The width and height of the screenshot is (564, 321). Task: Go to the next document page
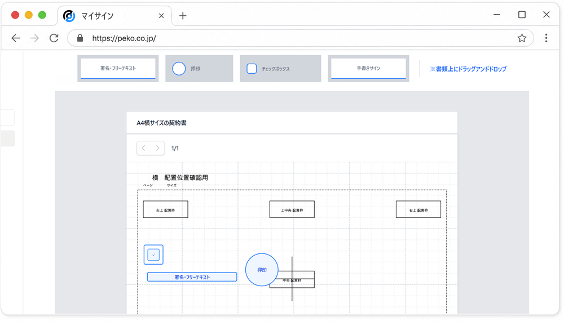click(157, 148)
